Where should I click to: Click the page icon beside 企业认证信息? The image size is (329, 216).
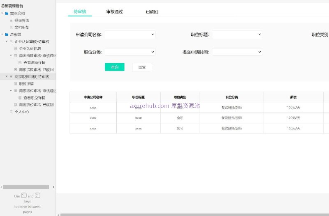[16, 48]
